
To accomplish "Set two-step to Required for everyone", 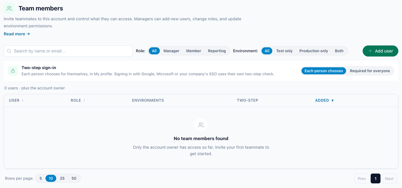I will 370,71.
